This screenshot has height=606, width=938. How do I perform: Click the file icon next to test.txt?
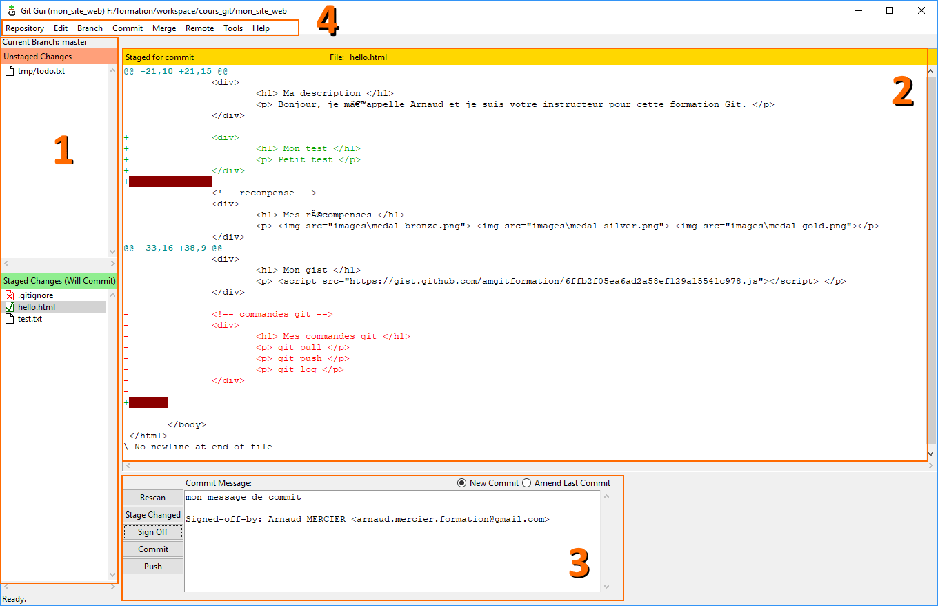(x=9, y=319)
